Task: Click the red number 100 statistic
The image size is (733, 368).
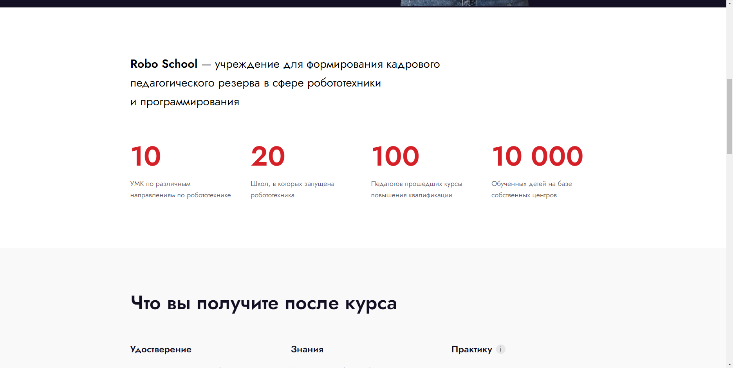Action: (395, 156)
